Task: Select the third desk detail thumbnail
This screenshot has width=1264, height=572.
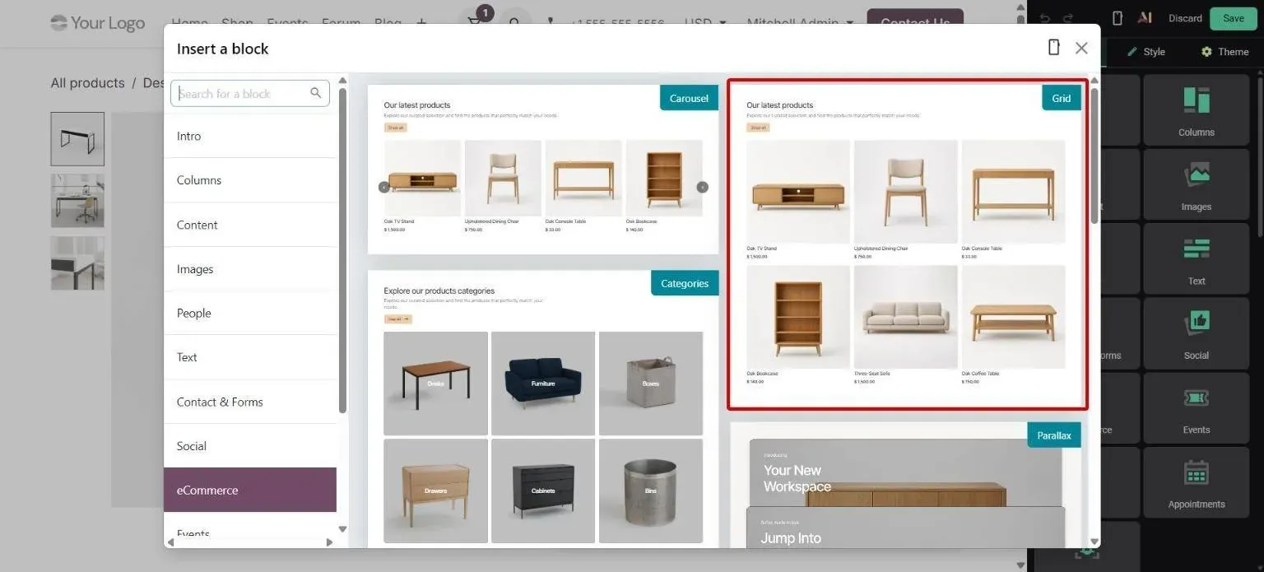Action: [77, 263]
